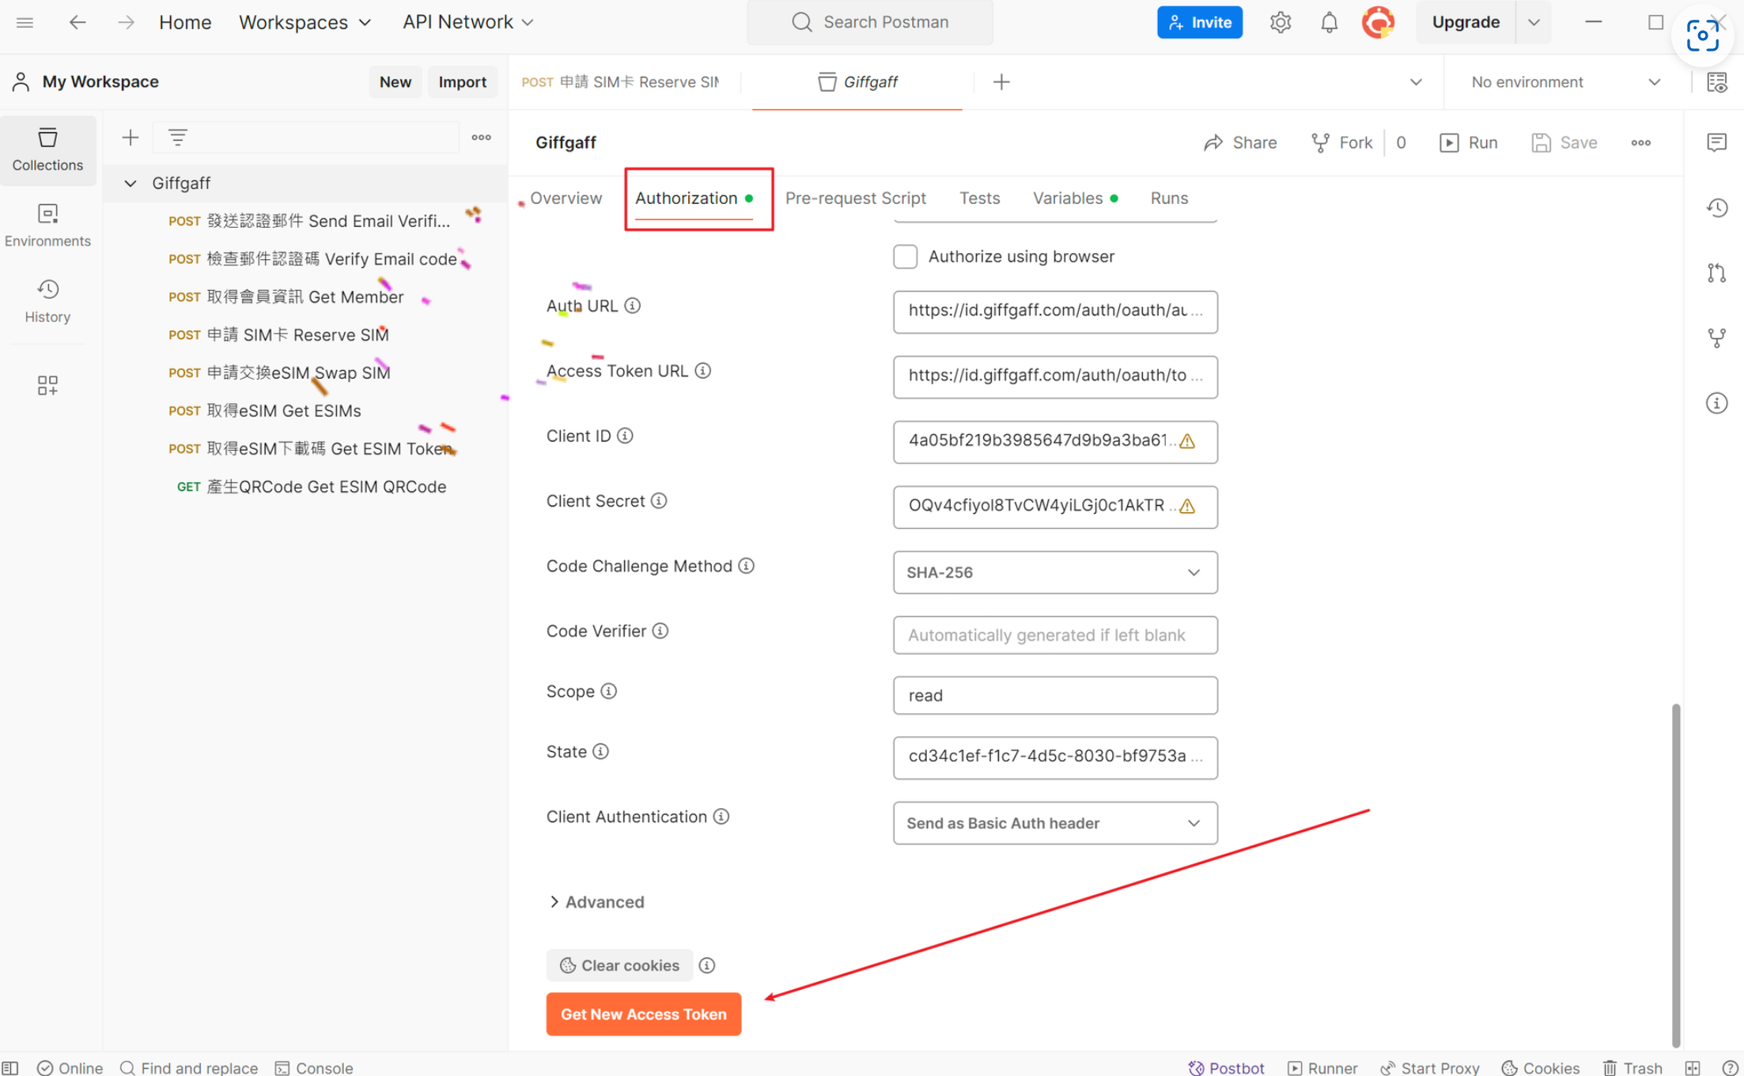Share the Giffgaff collection
1744x1076 pixels.
[1240, 142]
